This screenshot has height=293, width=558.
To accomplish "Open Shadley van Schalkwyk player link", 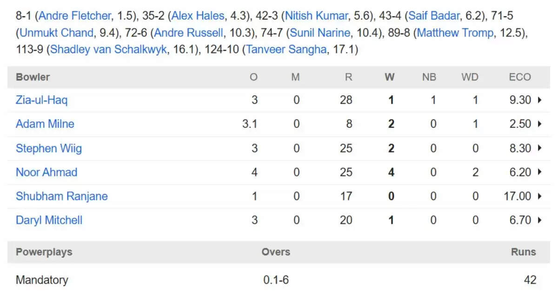I will coord(108,50).
